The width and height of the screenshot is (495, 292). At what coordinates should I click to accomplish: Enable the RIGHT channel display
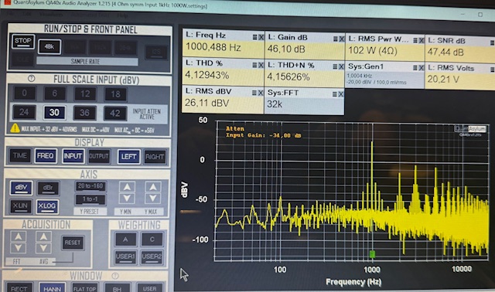click(155, 157)
